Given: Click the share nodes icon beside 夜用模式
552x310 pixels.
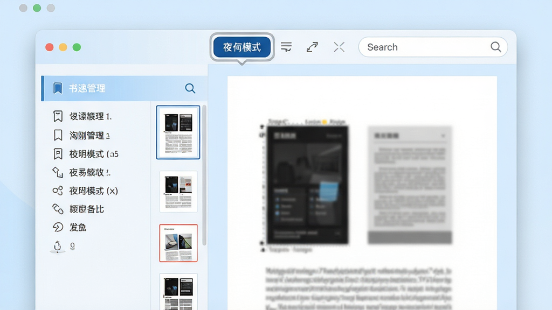Looking at the screenshot, I should (58, 191).
